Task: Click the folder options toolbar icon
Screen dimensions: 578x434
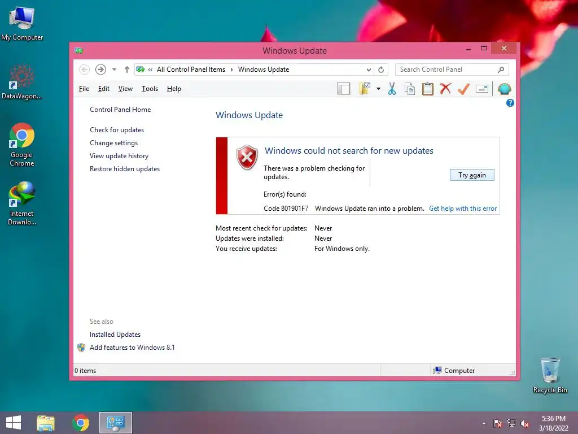Action: [365, 89]
